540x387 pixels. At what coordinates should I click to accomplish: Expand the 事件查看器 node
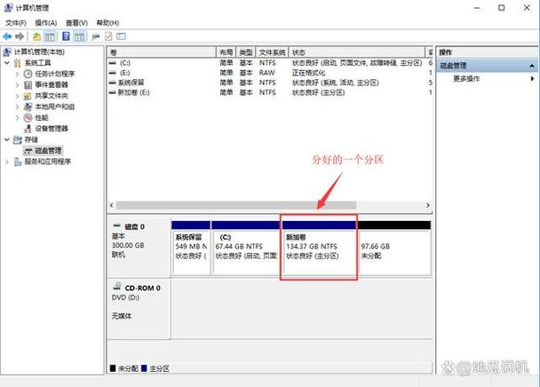(x=17, y=84)
